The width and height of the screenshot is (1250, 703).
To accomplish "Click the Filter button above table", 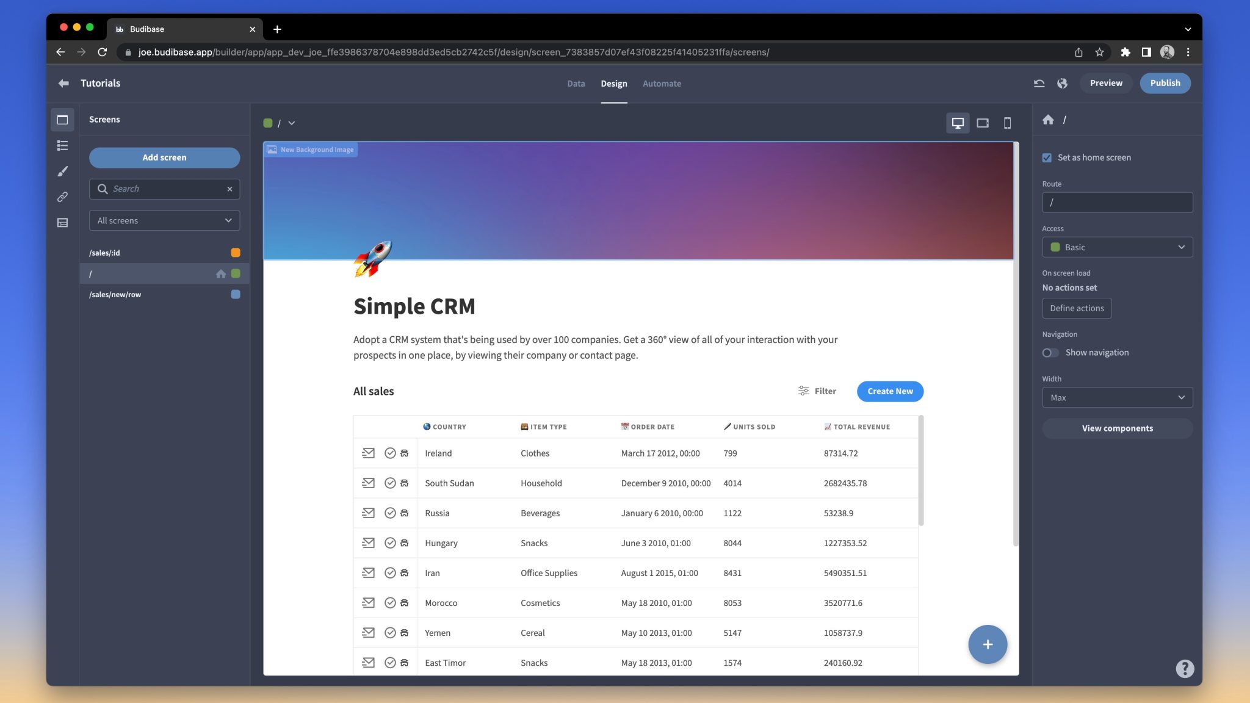I will point(817,391).
